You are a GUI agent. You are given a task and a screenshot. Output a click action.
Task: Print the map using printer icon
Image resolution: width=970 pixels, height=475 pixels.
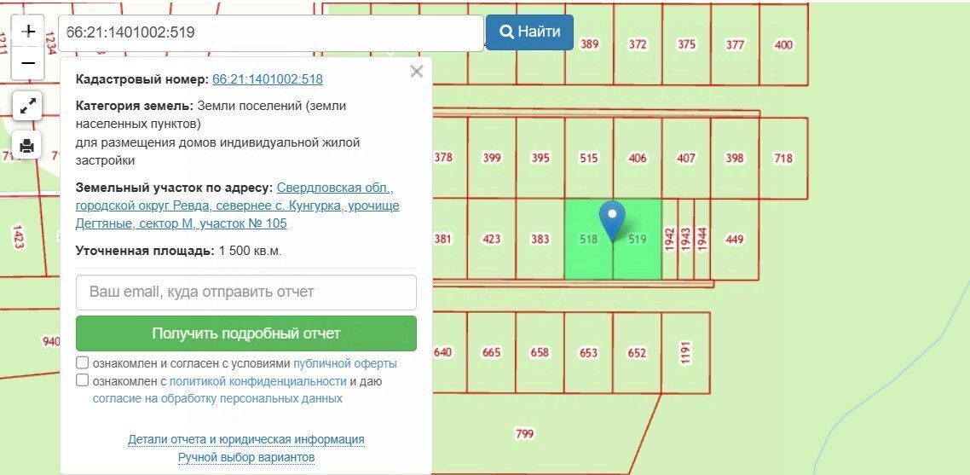pos(27,146)
